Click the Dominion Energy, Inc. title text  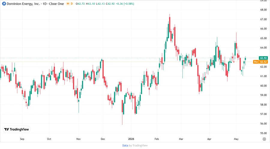23,4
